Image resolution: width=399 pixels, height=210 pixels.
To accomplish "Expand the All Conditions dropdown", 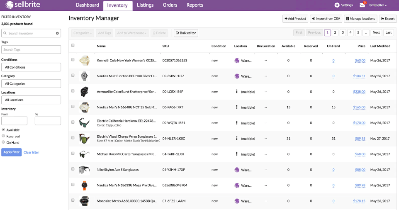I will pos(31,67).
